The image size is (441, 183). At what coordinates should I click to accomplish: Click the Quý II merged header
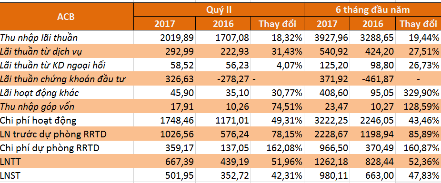(219, 10)
